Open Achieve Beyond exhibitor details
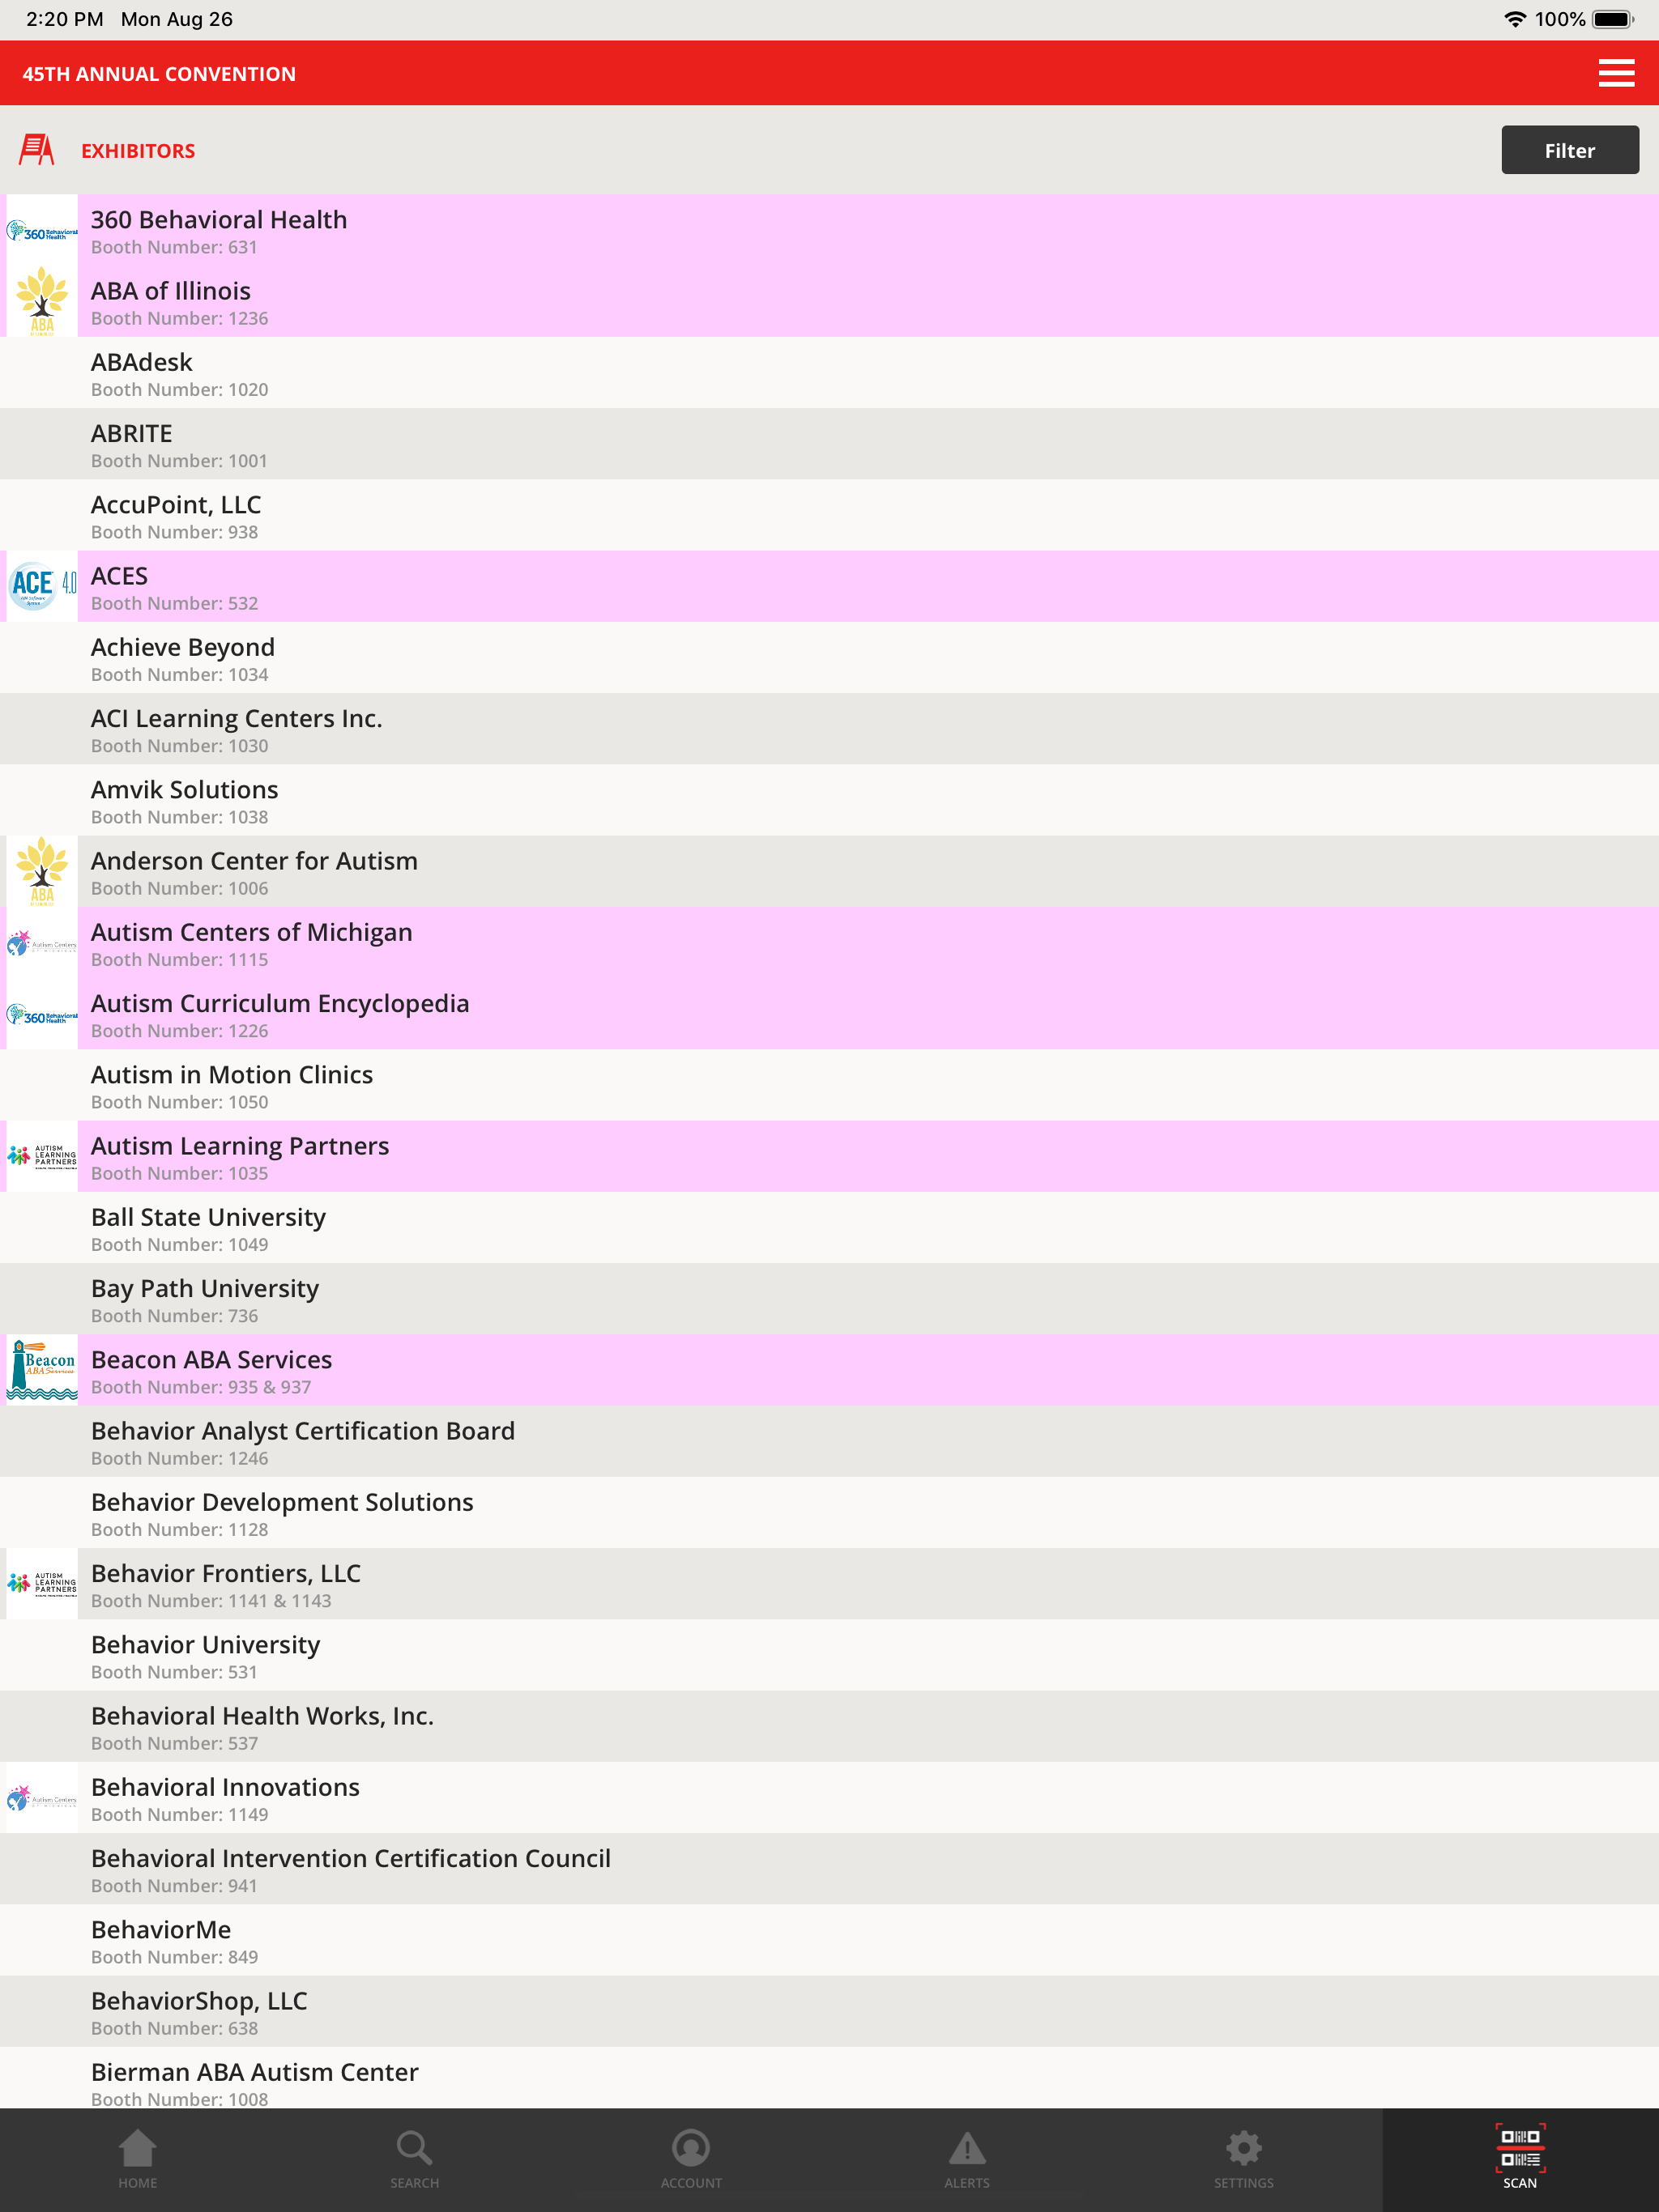The height and width of the screenshot is (2212, 1659). tap(829, 658)
